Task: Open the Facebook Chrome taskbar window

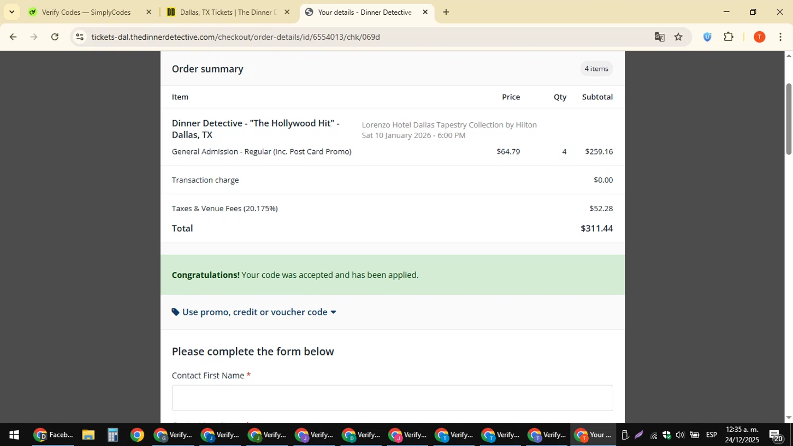Action: point(53,435)
